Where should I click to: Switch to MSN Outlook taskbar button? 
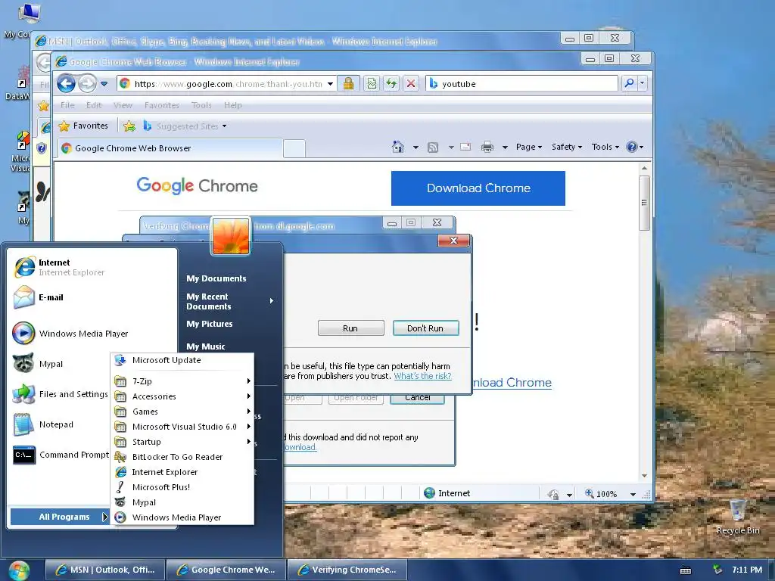click(x=106, y=570)
